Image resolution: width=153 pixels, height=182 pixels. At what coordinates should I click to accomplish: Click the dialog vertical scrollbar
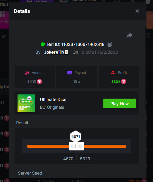pos(146,68)
